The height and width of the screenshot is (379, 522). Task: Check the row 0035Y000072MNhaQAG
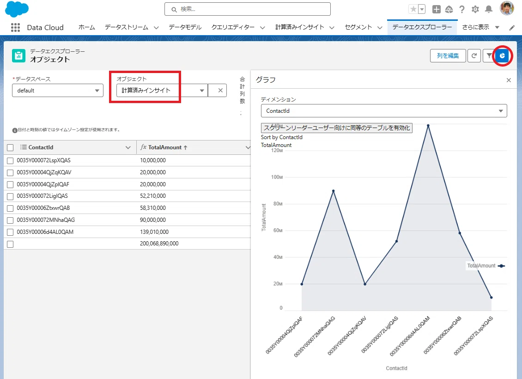tap(10, 220)
